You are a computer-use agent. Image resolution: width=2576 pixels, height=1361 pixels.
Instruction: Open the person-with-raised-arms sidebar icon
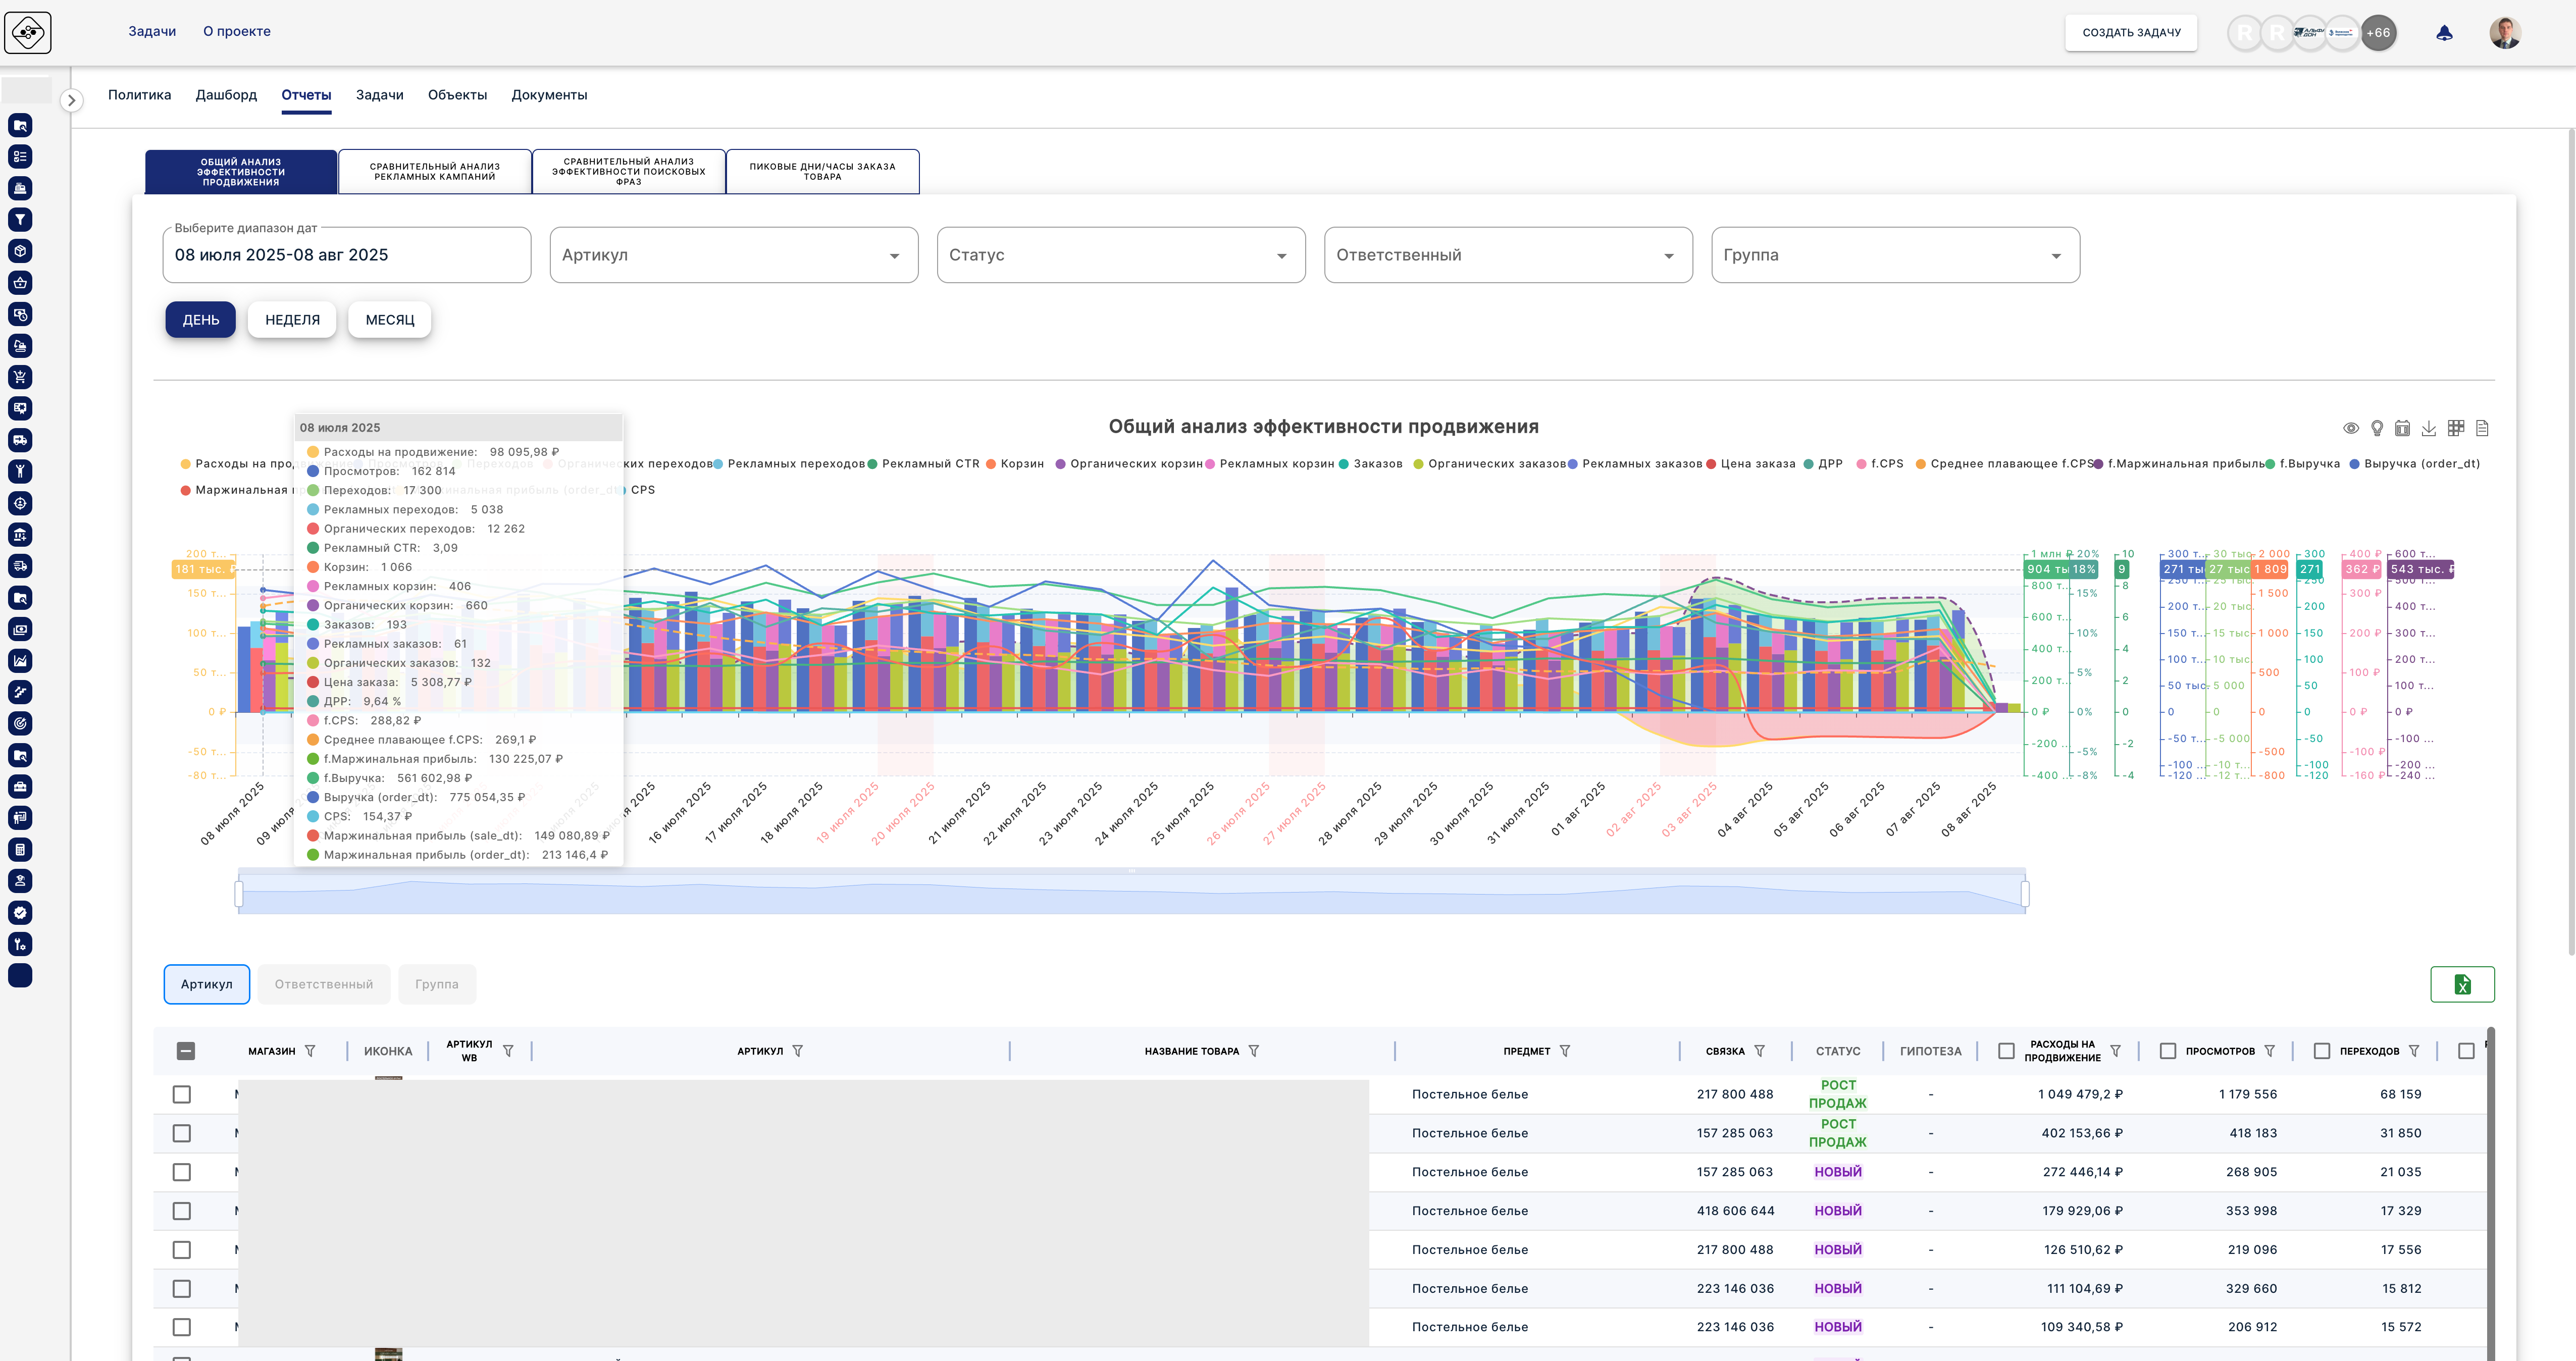click(20, 472)
